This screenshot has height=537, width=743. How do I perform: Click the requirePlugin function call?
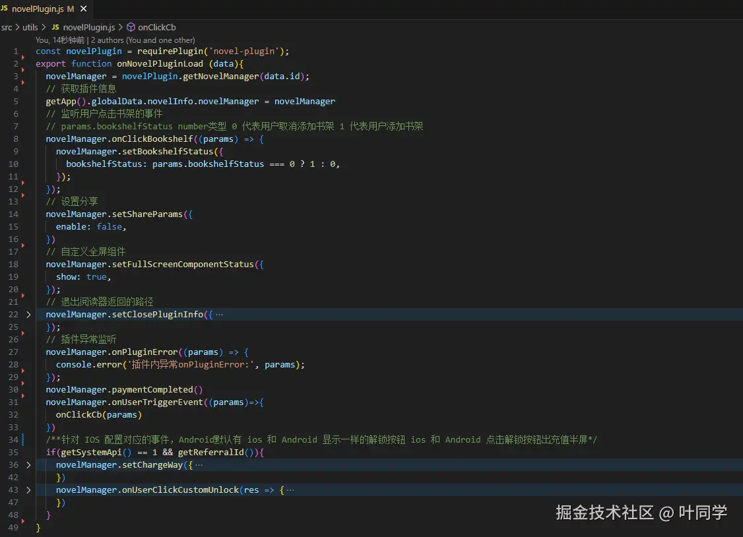[170, 51]
